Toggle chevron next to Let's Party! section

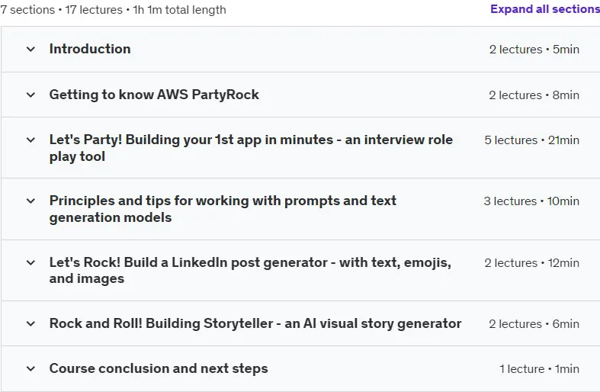(x=30, y=140)
